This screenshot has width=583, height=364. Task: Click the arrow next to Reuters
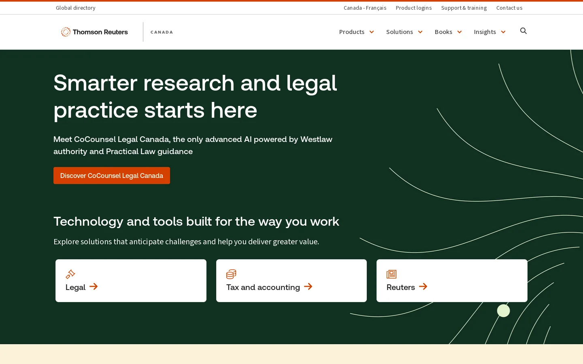click(423, 287)
